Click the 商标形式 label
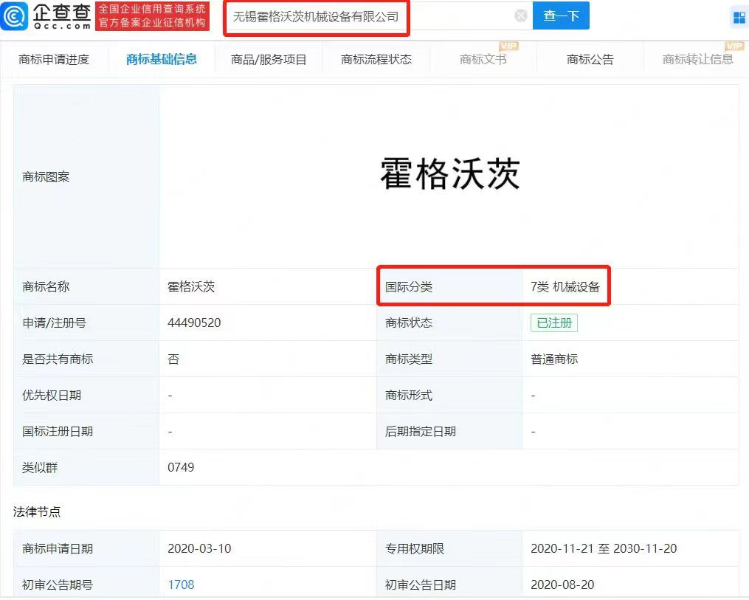Image resolution: width=749 pixels, height=600 pixels. point(409,396)
